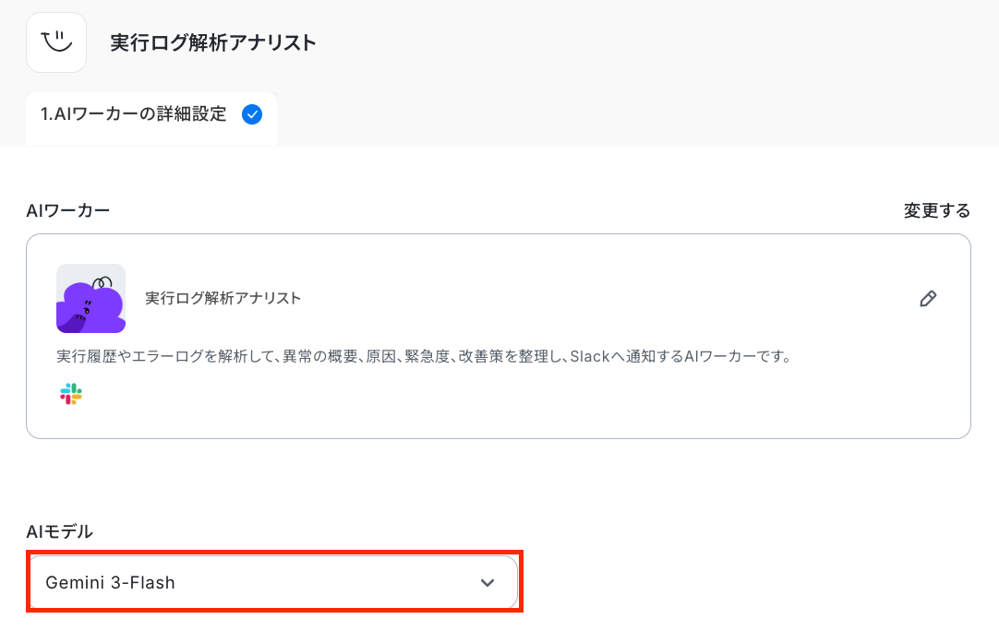This screenshot has height=631, width=999.
Task: Click the smiley face logo icon
Action: click(x=56, y=42)
